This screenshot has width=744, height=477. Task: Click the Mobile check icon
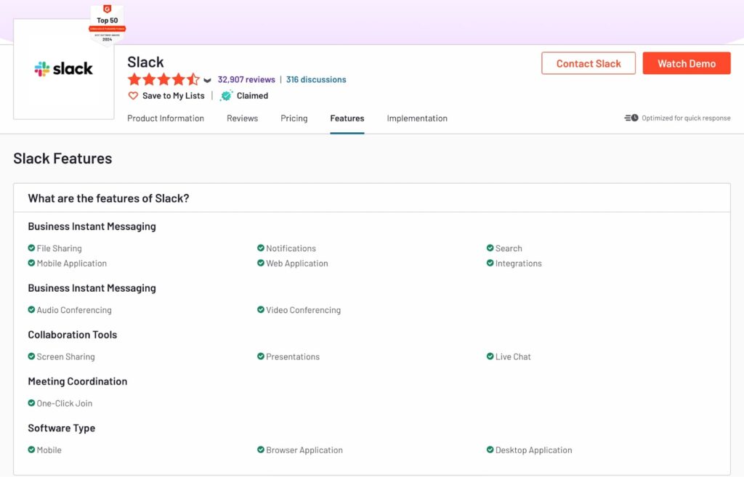pyautogui.click(x=31, y=450)
